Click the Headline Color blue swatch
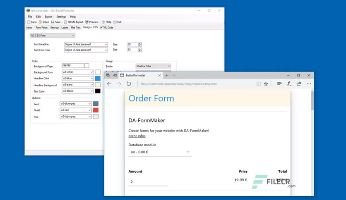Image resolution: width=346 pixels, height=200 pixels. click(x=98, y=79)
